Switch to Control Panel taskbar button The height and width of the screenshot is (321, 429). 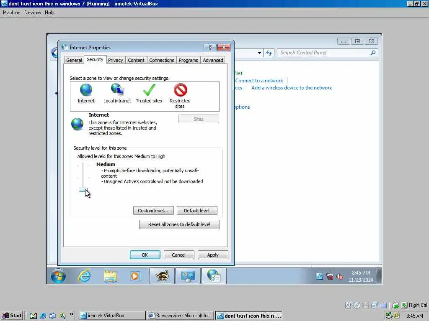pos(188,276)
